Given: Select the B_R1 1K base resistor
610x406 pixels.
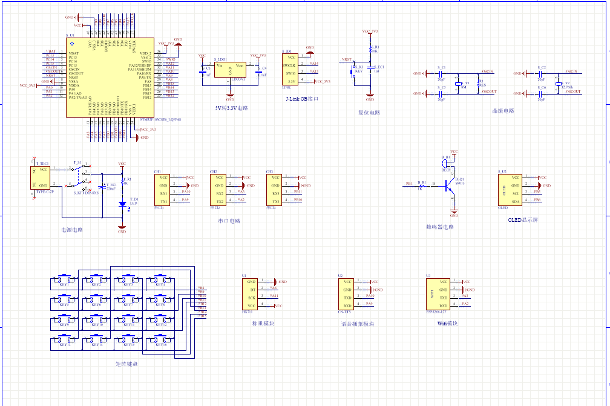Looking at the screenshot, I should (x=422, y=186).
